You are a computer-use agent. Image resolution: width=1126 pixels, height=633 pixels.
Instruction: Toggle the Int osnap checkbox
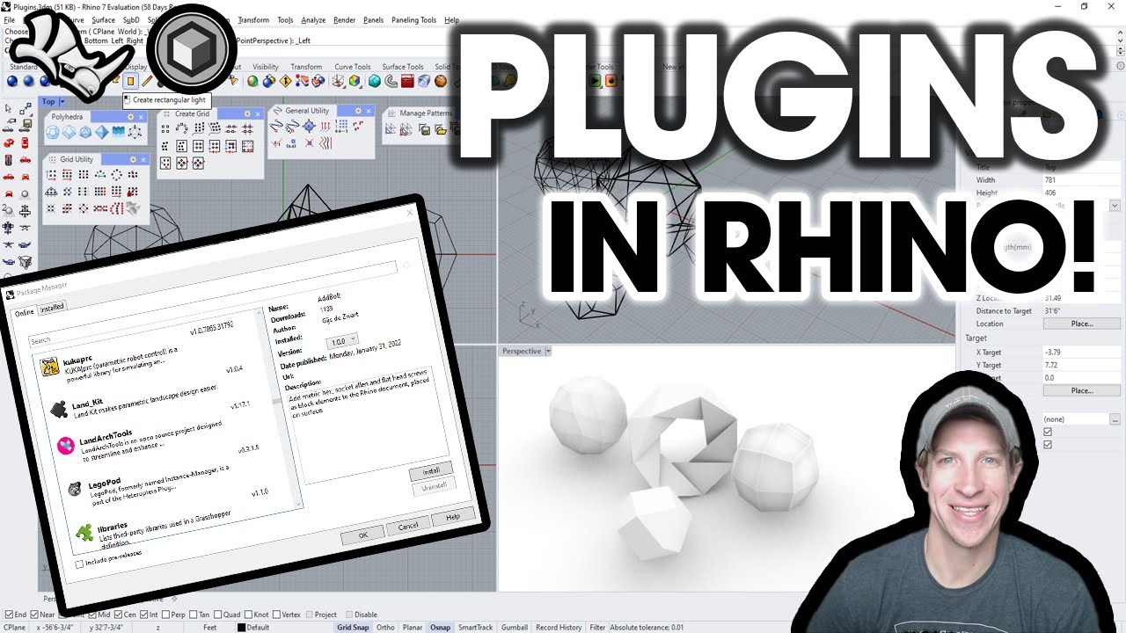click(142, 615)
